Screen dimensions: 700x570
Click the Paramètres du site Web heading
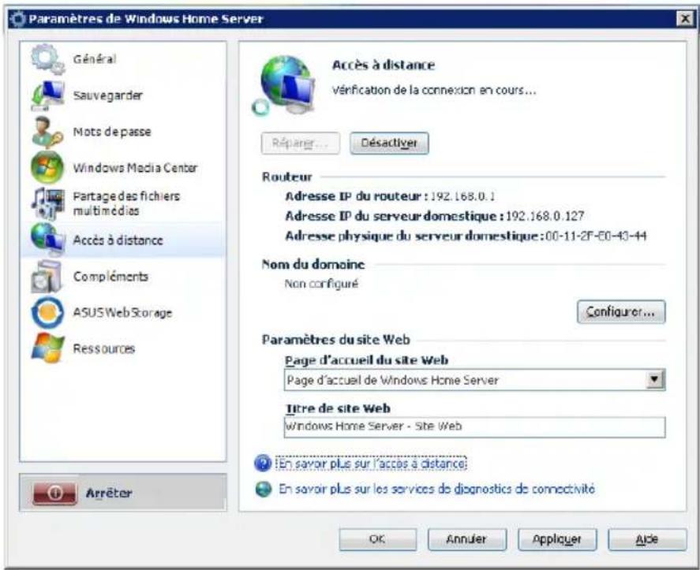point(335,340)
